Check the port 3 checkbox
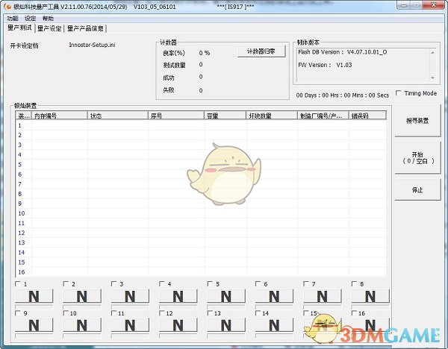This screenshot has width=448, height=349. click(113, 283)
